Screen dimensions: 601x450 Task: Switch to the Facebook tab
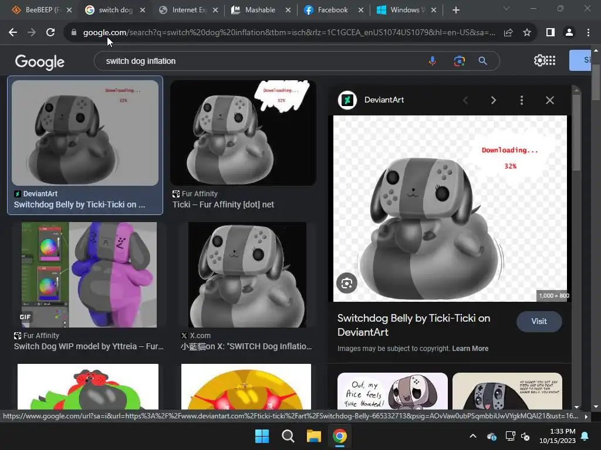tap(333, 10)
